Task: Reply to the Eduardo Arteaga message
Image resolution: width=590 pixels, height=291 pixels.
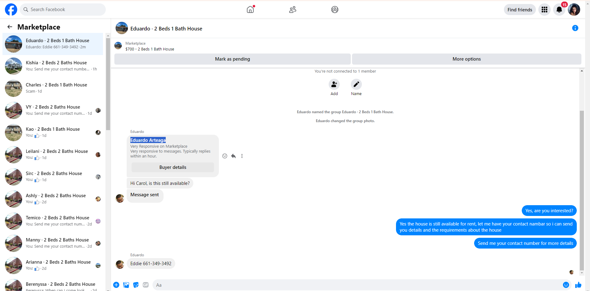Action: 233,156
